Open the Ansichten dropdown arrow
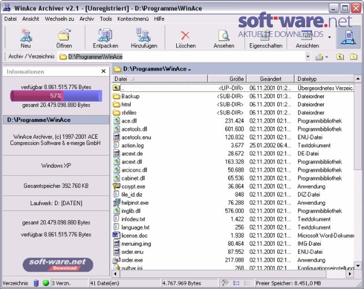This screenshot has width=364, height=289. point(329,37)
